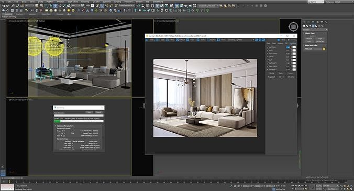The height and width of the screenshot is (191, 354).
Task: Click the Mirror tool icon
Action: pos(138,6)
